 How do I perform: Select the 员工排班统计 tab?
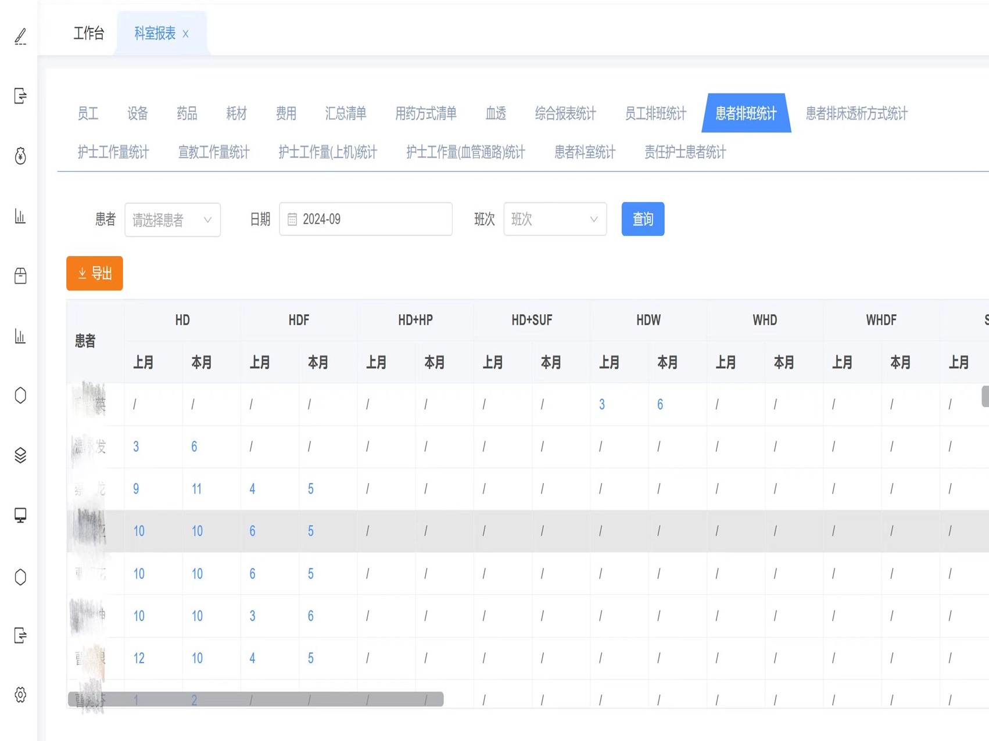pos(655,113)
